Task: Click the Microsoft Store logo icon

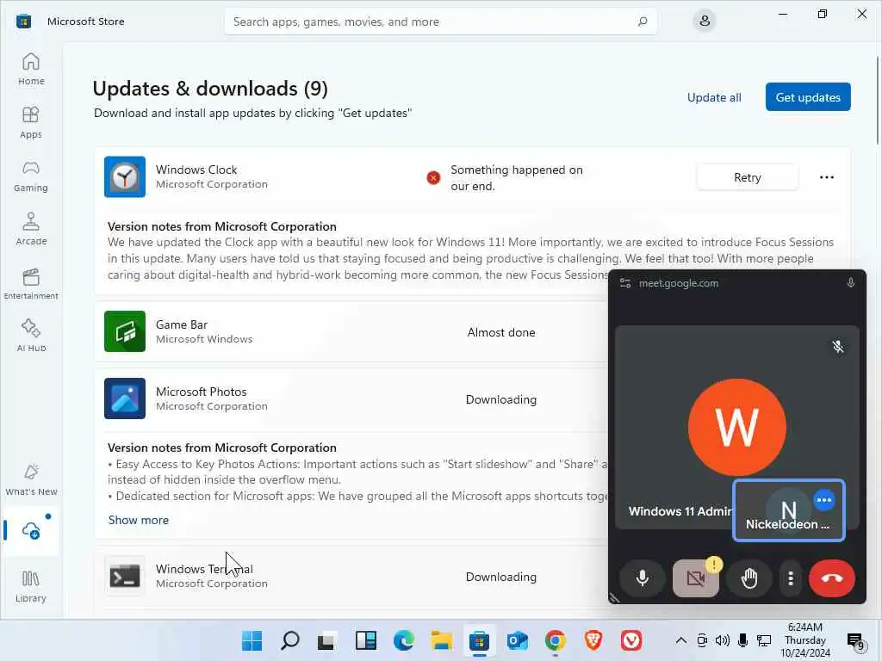Action: pyautogui.click(x=23, y=22)
